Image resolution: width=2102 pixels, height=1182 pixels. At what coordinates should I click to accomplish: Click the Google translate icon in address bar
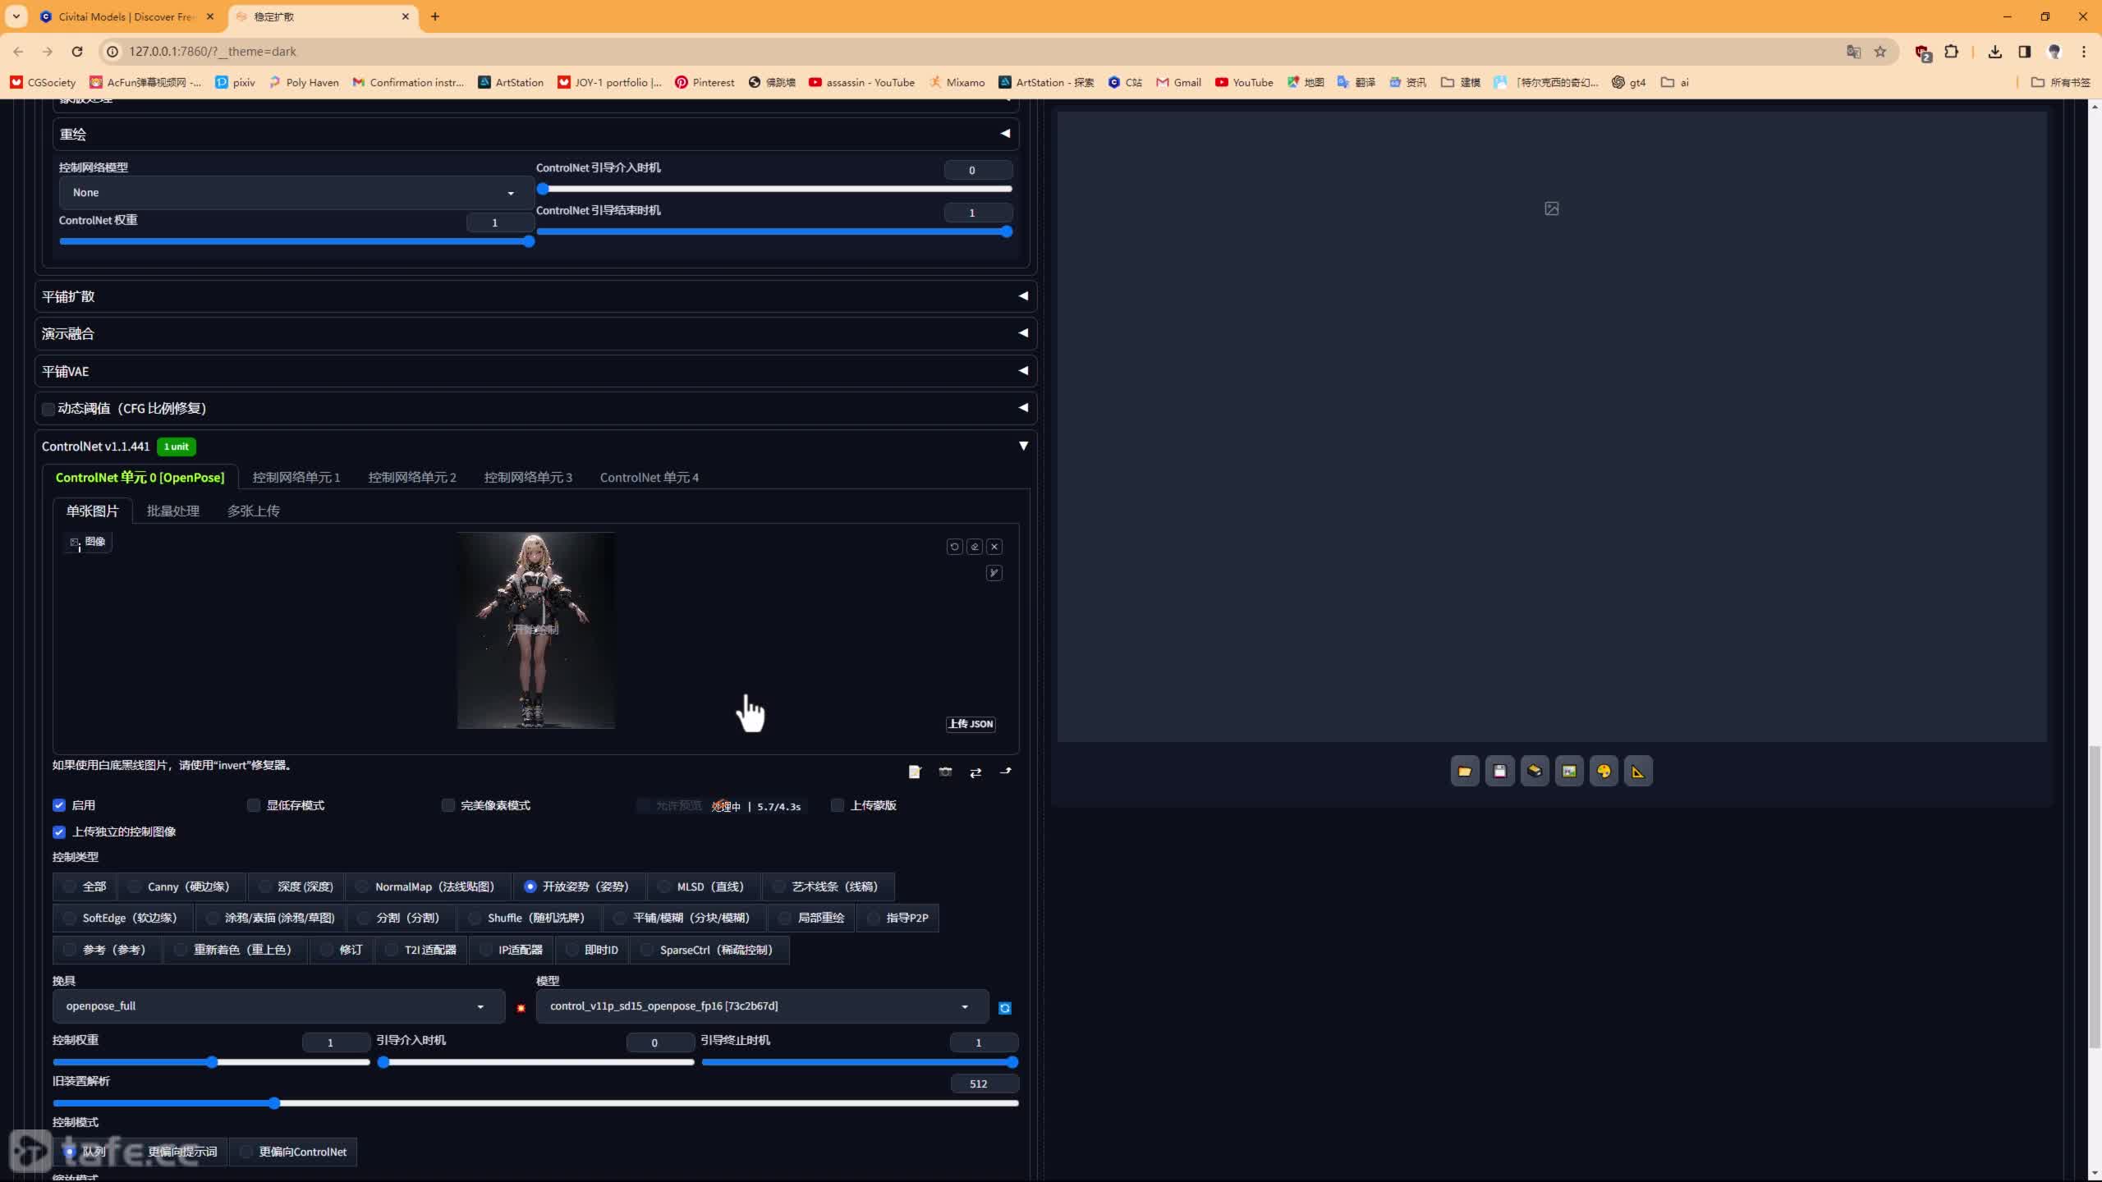(1853, 52)
